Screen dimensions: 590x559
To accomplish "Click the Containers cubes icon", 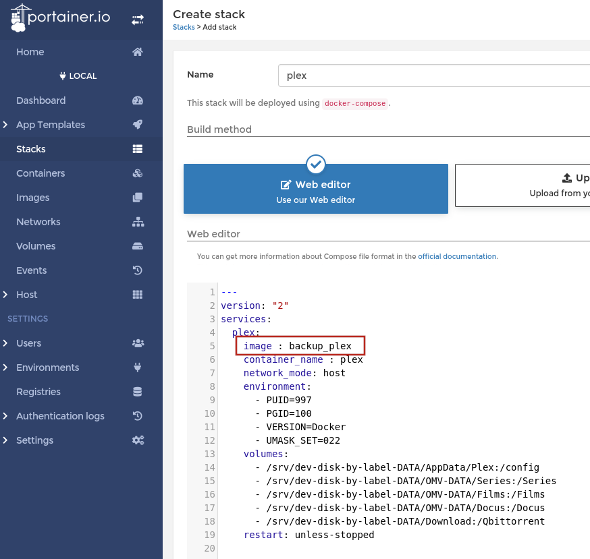I will [x=138, y=173].
